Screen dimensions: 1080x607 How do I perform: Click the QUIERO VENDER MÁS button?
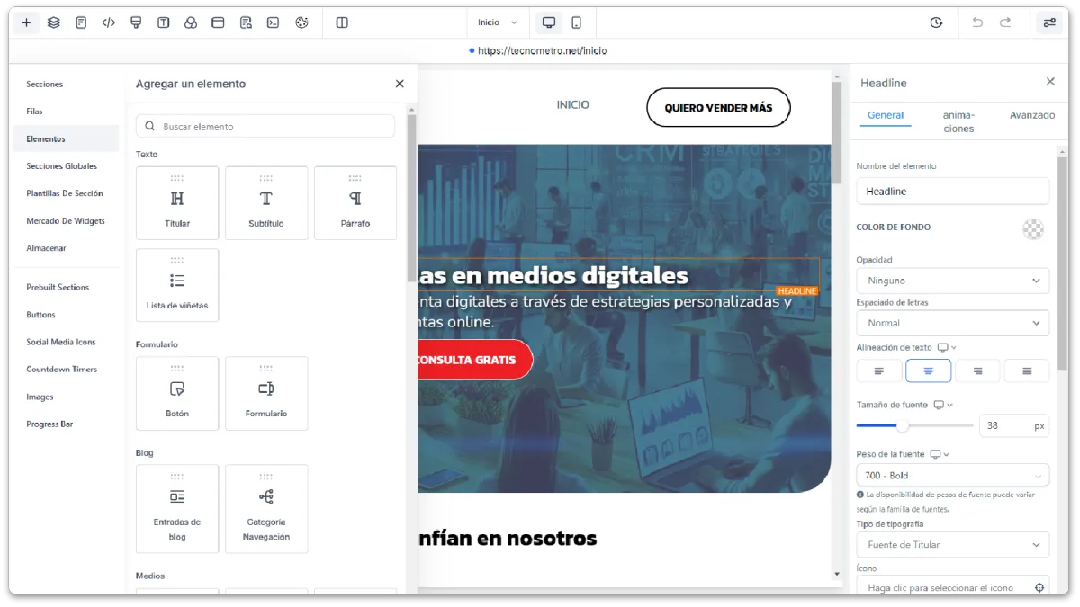pos(718,108)
